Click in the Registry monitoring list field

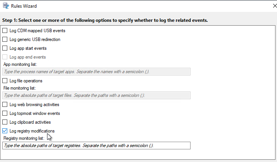tap(96, 146)
